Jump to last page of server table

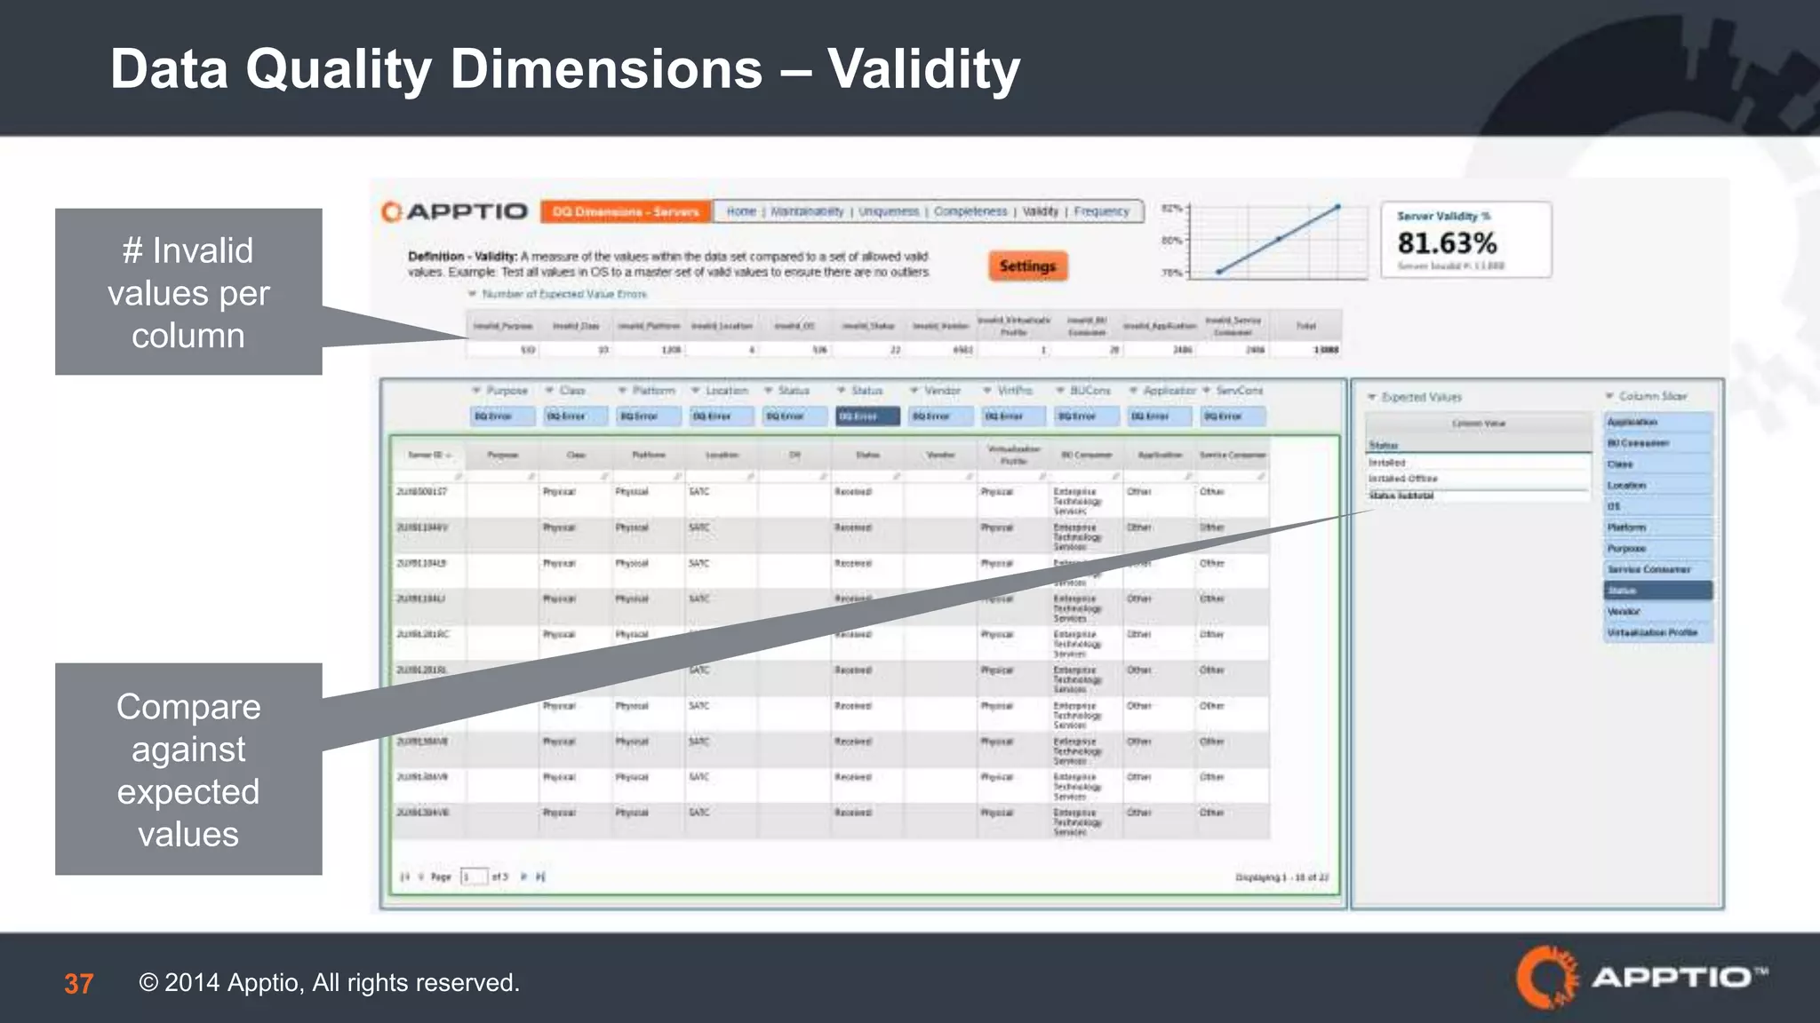[x=540, y=877]
